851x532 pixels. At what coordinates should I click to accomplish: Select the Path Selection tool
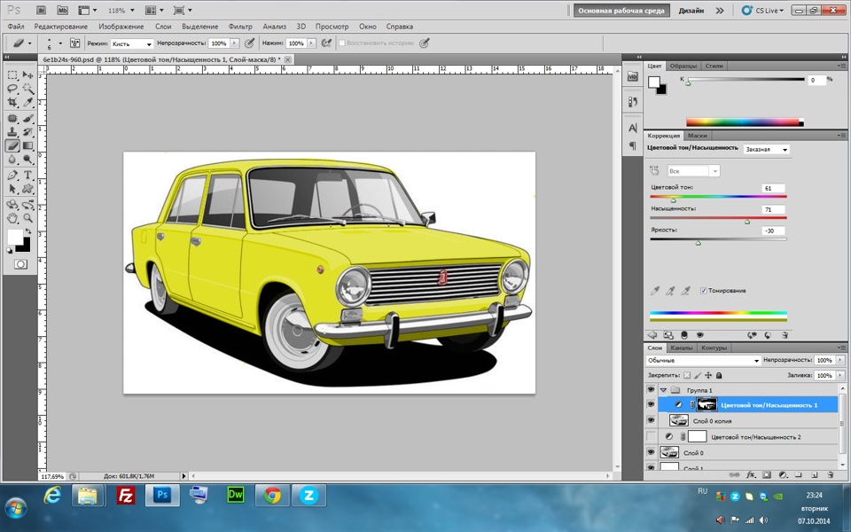12,188
